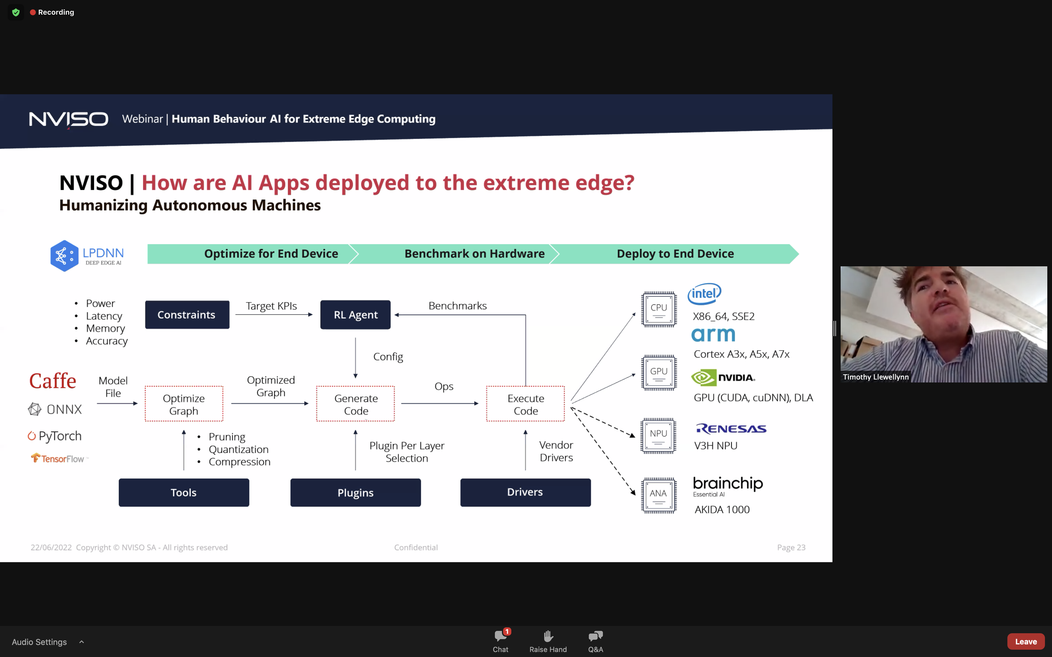Click the Renesas logo
This screenshot has height=657, width=1052.
pyautogui.click(x=731, y=429)
